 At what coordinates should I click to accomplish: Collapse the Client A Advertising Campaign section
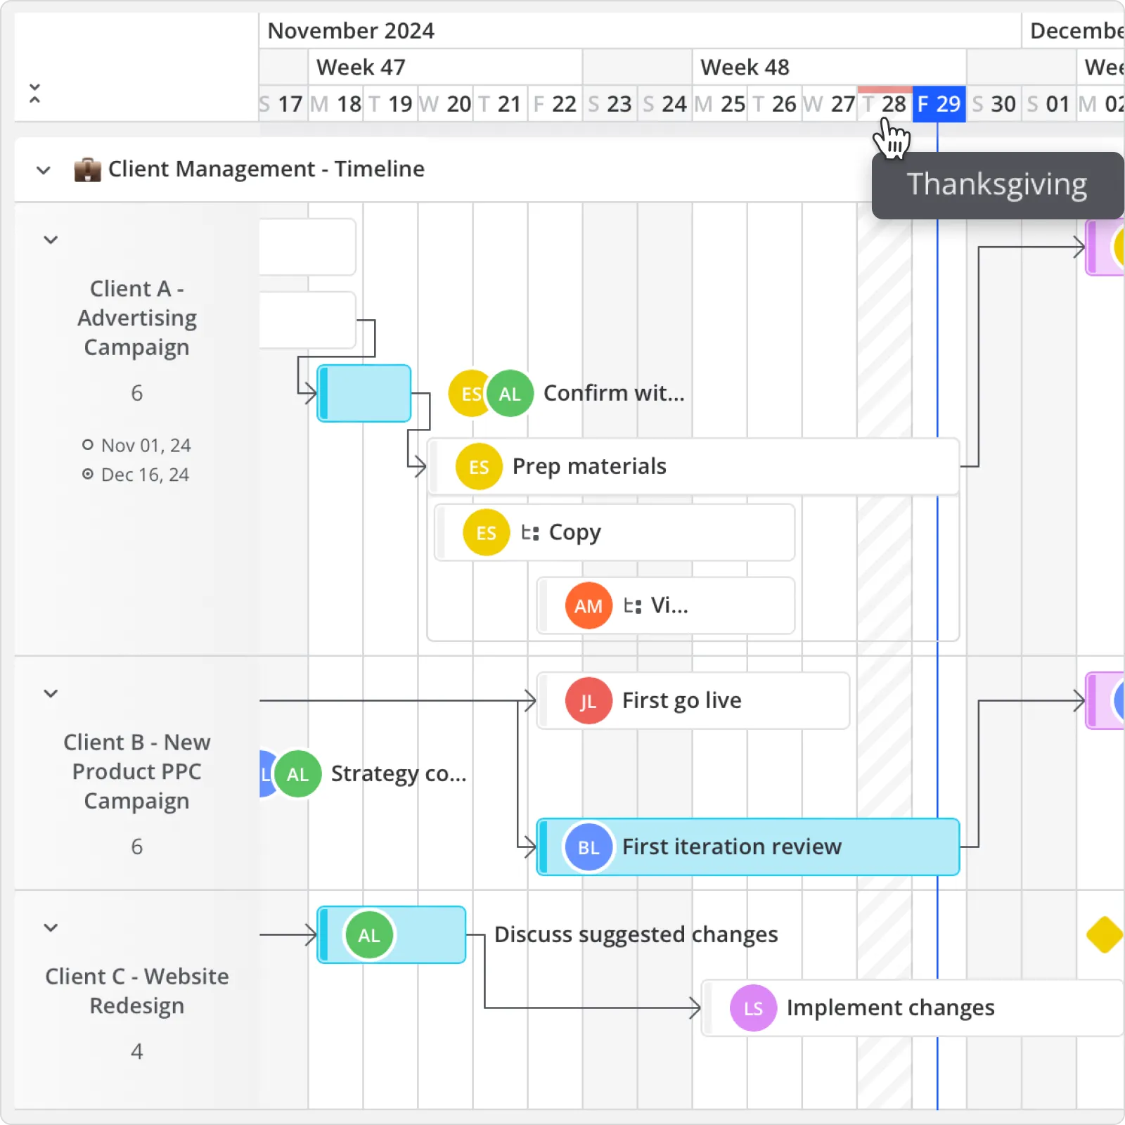pos(51,240)
